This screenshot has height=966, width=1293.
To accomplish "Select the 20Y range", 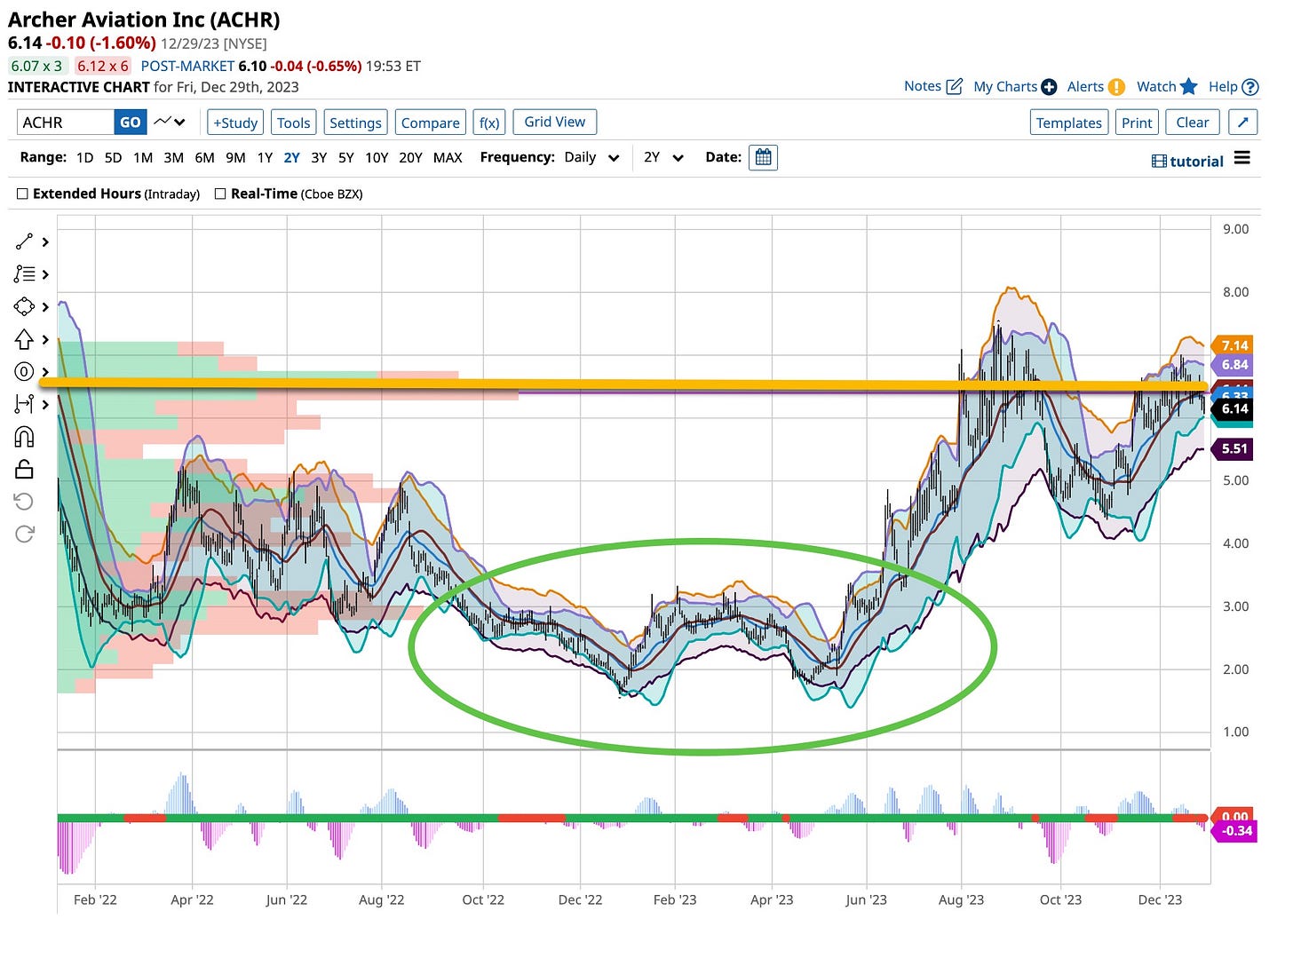I will [410, 157].
